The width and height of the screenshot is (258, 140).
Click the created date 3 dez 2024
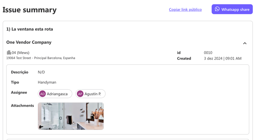pos(213,59)
